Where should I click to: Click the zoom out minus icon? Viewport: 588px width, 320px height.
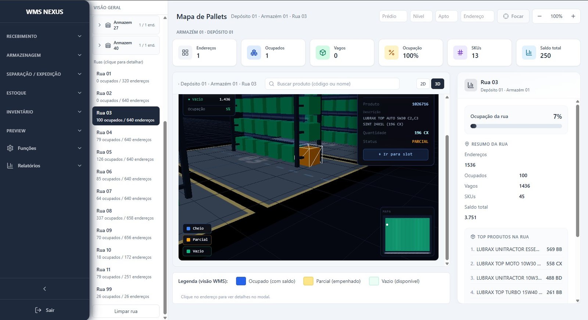pyautogui.click(x=539, y=16)
